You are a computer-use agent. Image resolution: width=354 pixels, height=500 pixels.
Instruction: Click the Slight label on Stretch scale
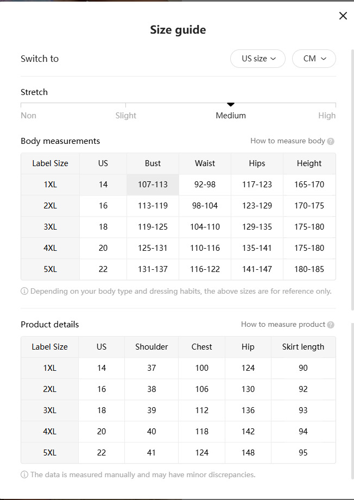[x=126, y=116]
